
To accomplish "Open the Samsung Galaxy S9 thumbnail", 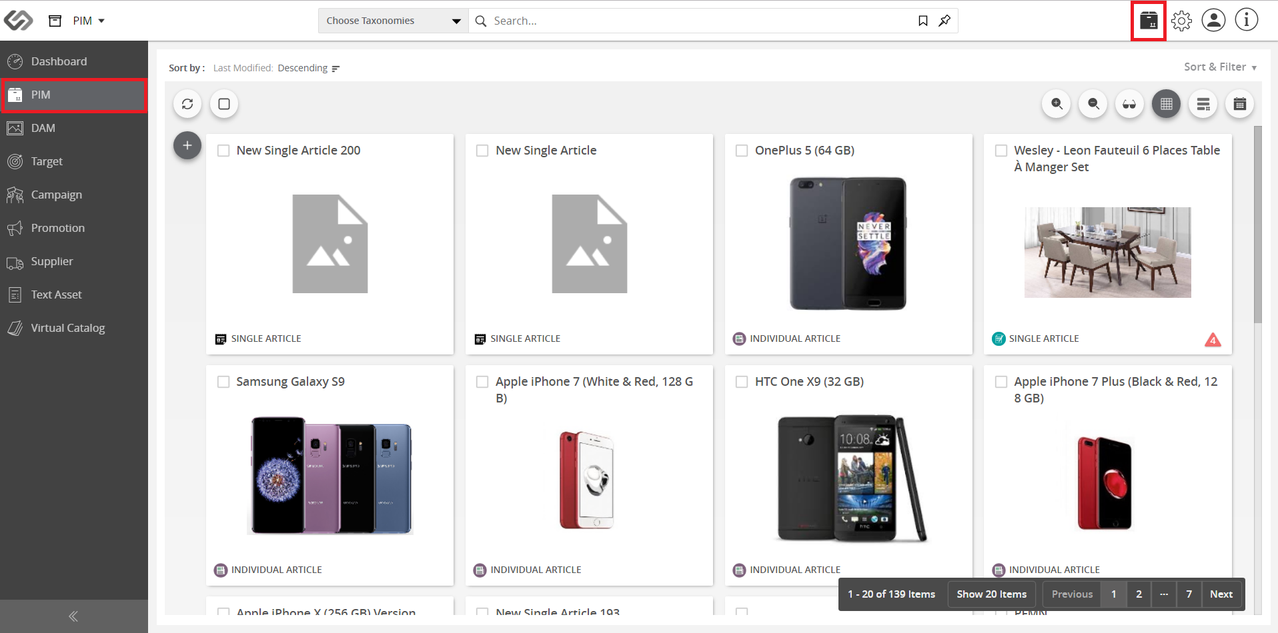I will (x=330, y=476).
